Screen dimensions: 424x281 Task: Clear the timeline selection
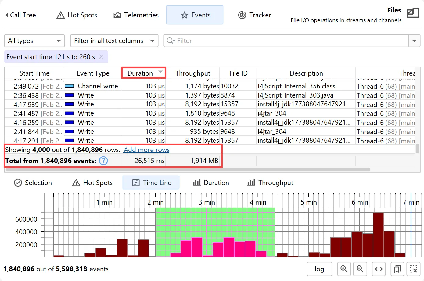(414, 269)
